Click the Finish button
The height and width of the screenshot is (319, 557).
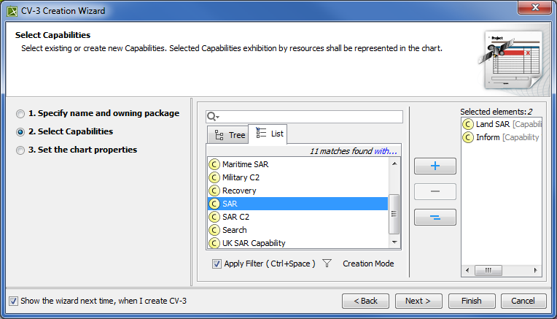tap(471, 301)
